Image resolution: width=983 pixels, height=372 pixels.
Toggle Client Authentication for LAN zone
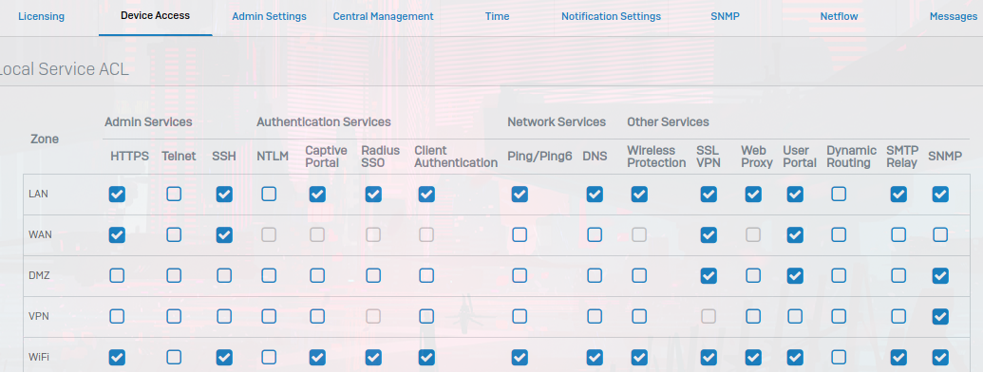point(426,195)
